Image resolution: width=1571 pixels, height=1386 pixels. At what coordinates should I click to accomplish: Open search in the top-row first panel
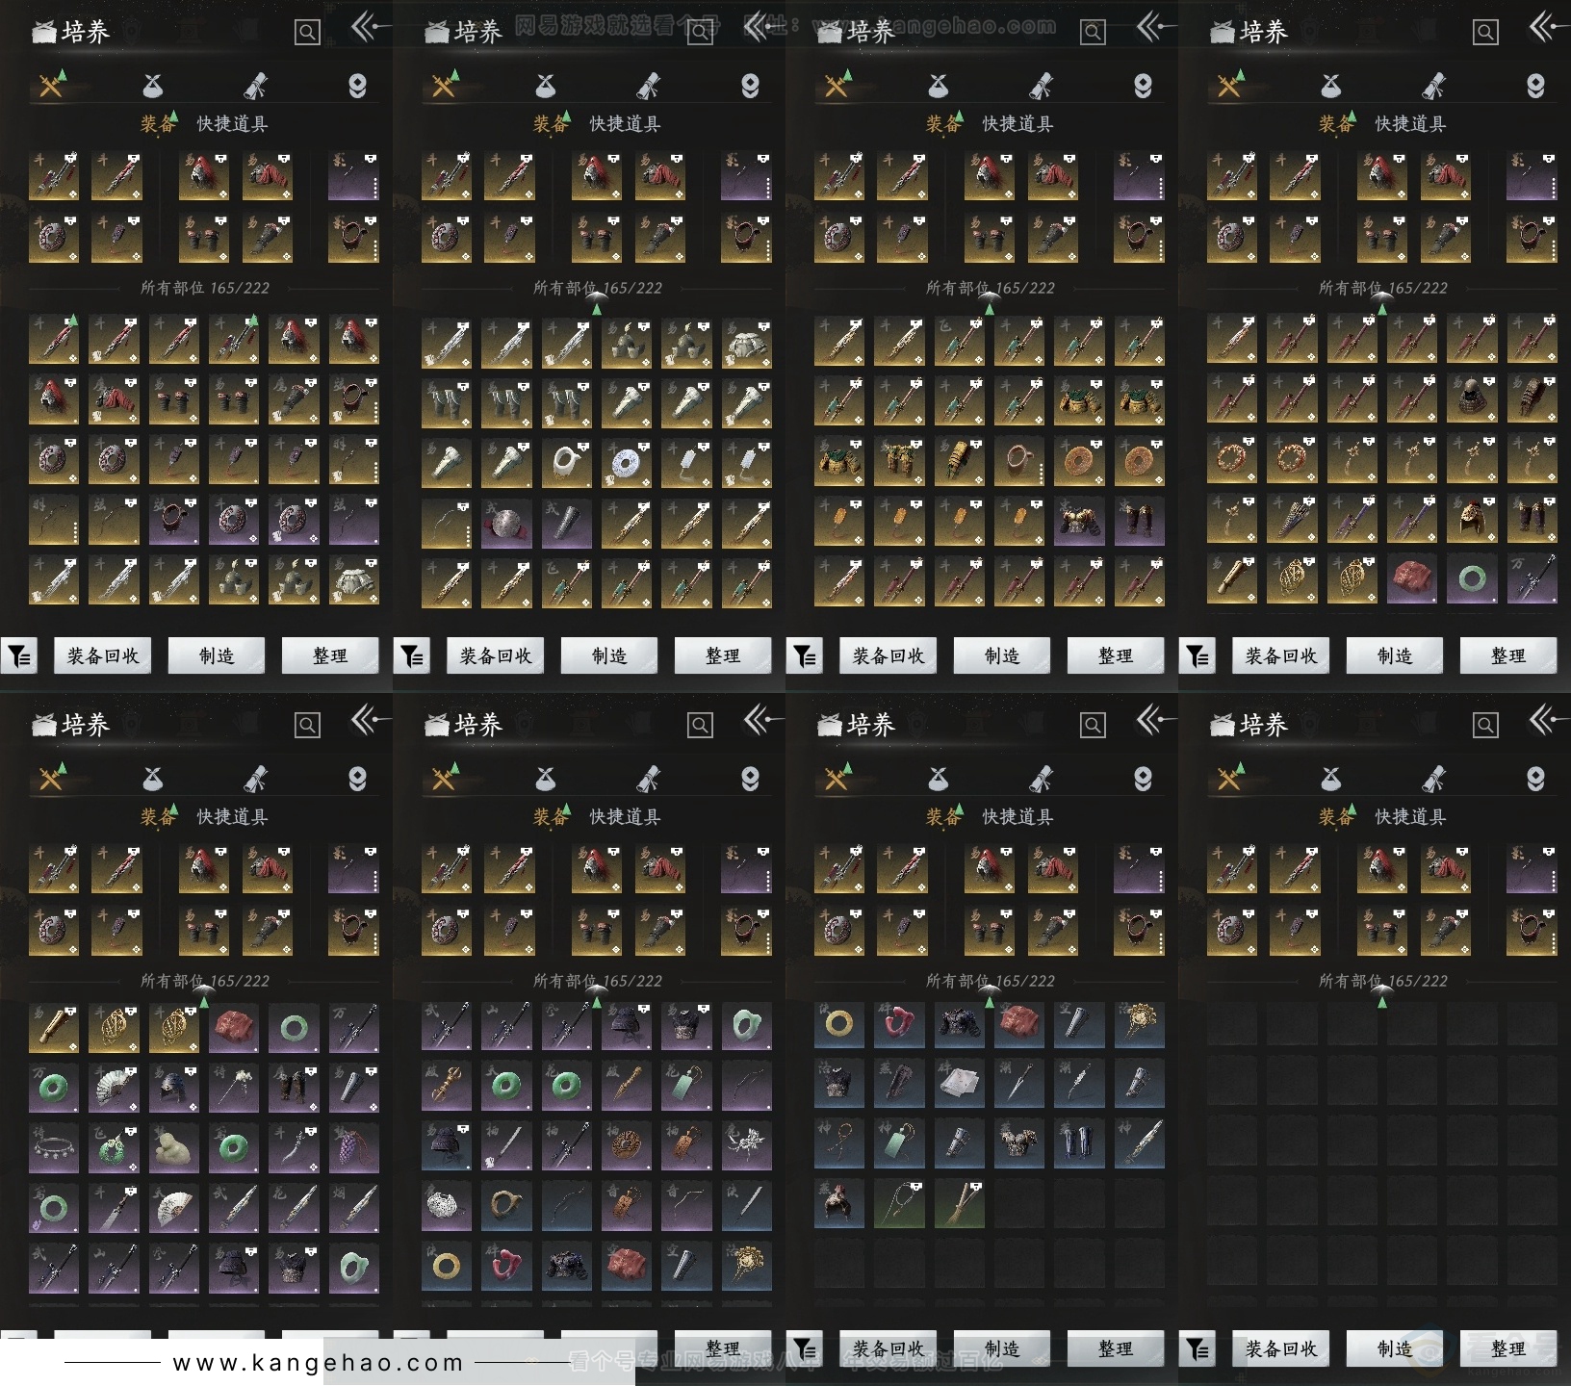[307, 33]
